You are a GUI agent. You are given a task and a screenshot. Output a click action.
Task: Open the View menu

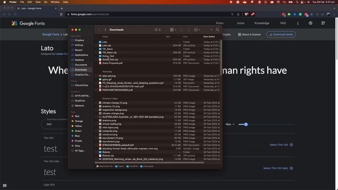[37, 2]
